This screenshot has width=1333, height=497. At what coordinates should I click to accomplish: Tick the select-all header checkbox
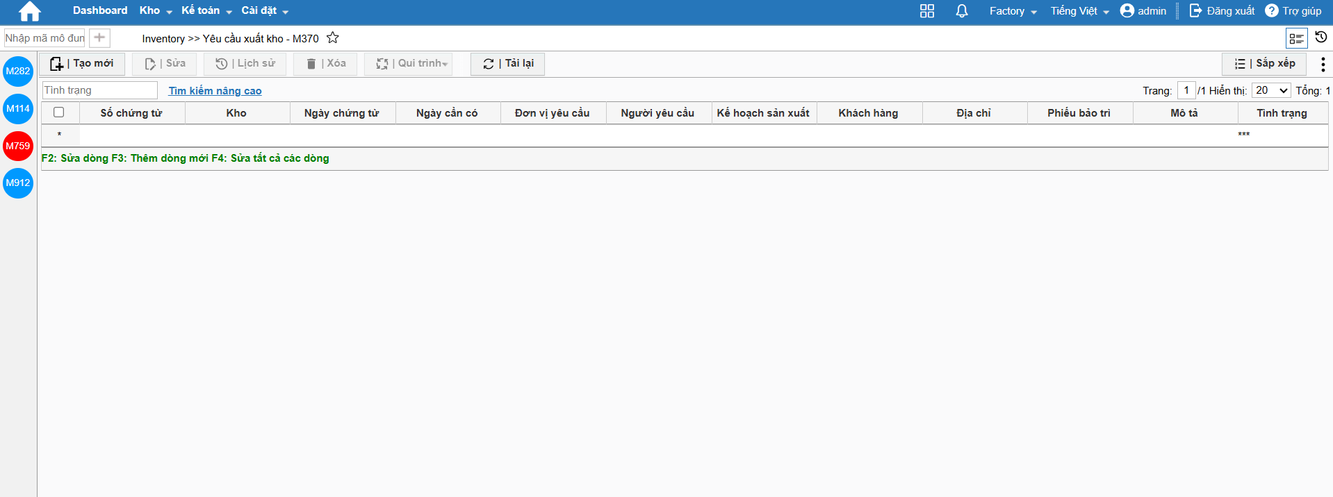[x=59, y=112]
